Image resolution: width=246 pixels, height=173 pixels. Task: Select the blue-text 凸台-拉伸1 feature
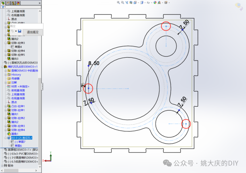click(x=18, y=106)
